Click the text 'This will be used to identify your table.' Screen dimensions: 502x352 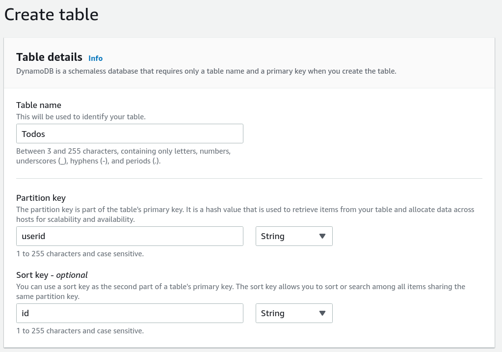tap(81, 117)
